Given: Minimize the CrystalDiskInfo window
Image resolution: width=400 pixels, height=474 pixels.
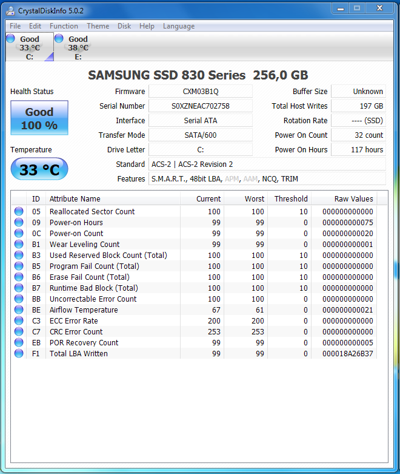Looking at the screenshot, I should click(341, 8).
